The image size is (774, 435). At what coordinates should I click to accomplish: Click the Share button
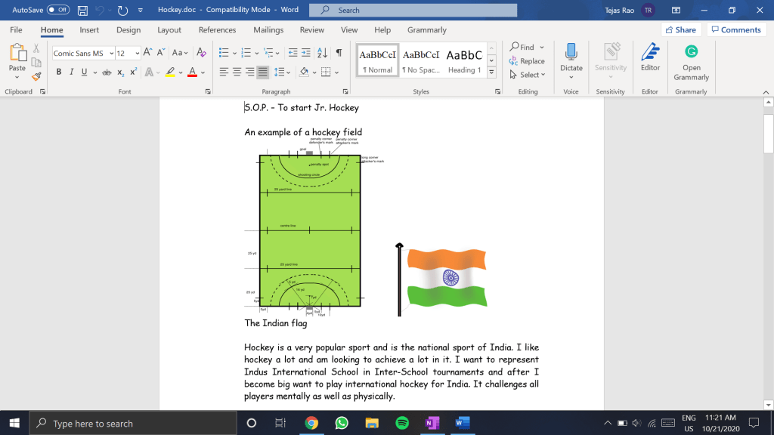tap(680, 30)
